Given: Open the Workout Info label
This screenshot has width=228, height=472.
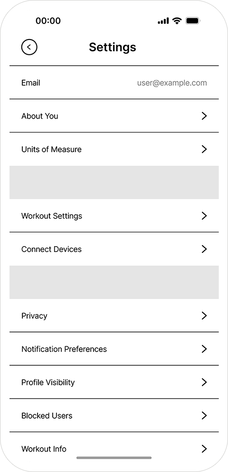Looking at the screenshot, I should (44, 449).
